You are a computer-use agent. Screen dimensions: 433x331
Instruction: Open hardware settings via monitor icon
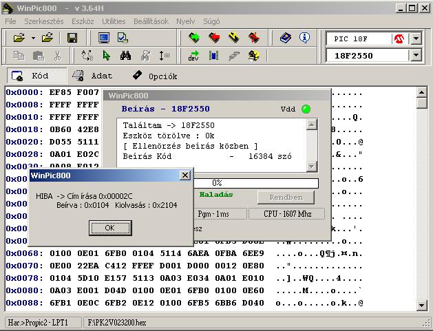click(104, 38)
